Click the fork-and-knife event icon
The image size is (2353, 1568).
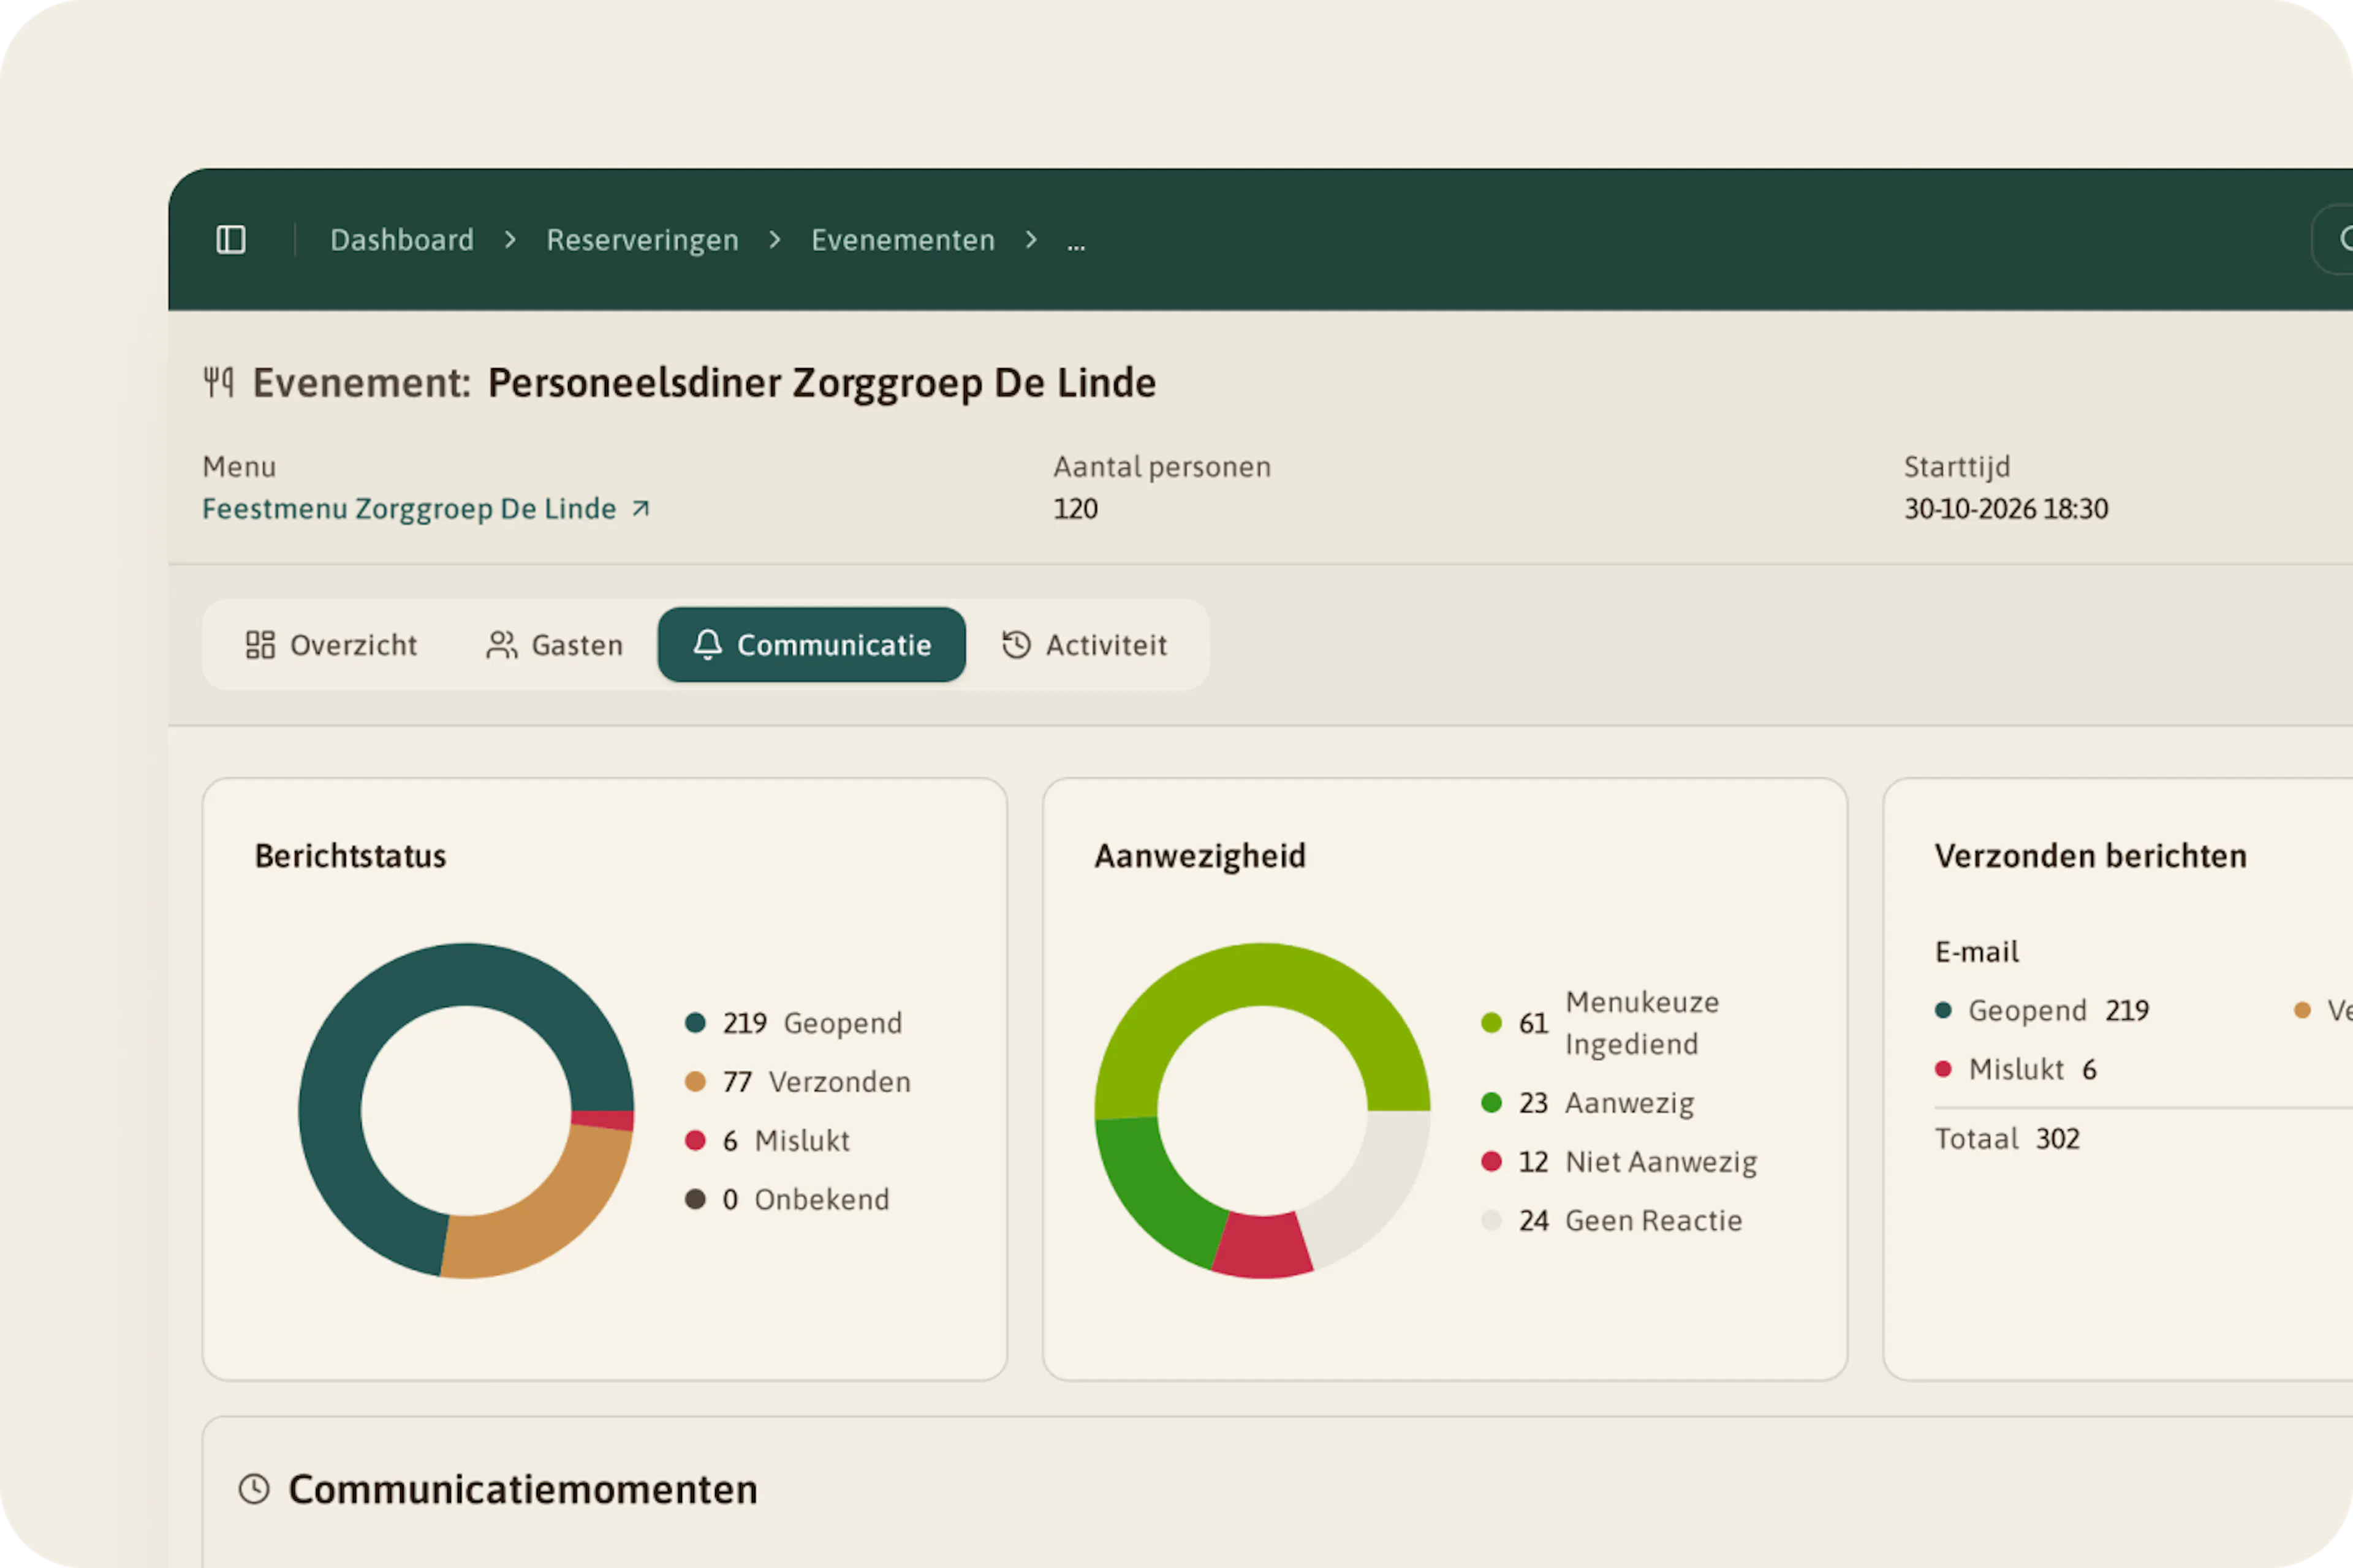218,382
